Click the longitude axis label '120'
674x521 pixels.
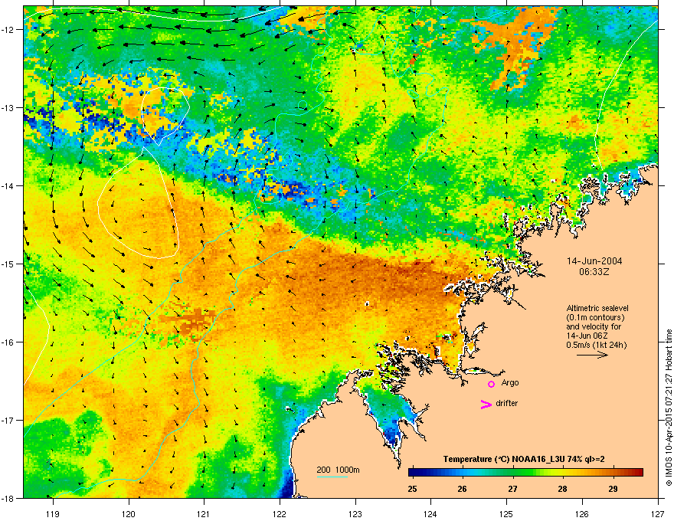[129, 513]
